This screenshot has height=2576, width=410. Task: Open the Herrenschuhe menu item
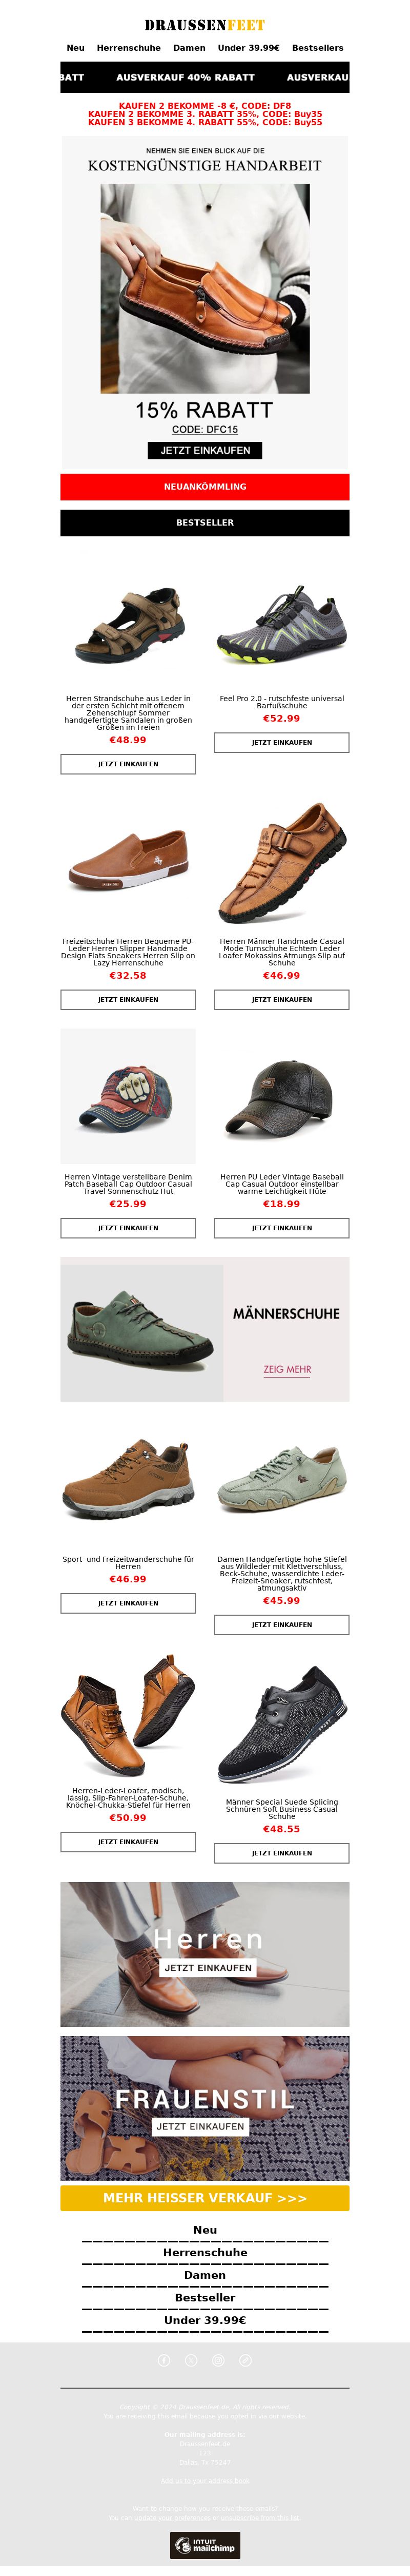(129, 48)
